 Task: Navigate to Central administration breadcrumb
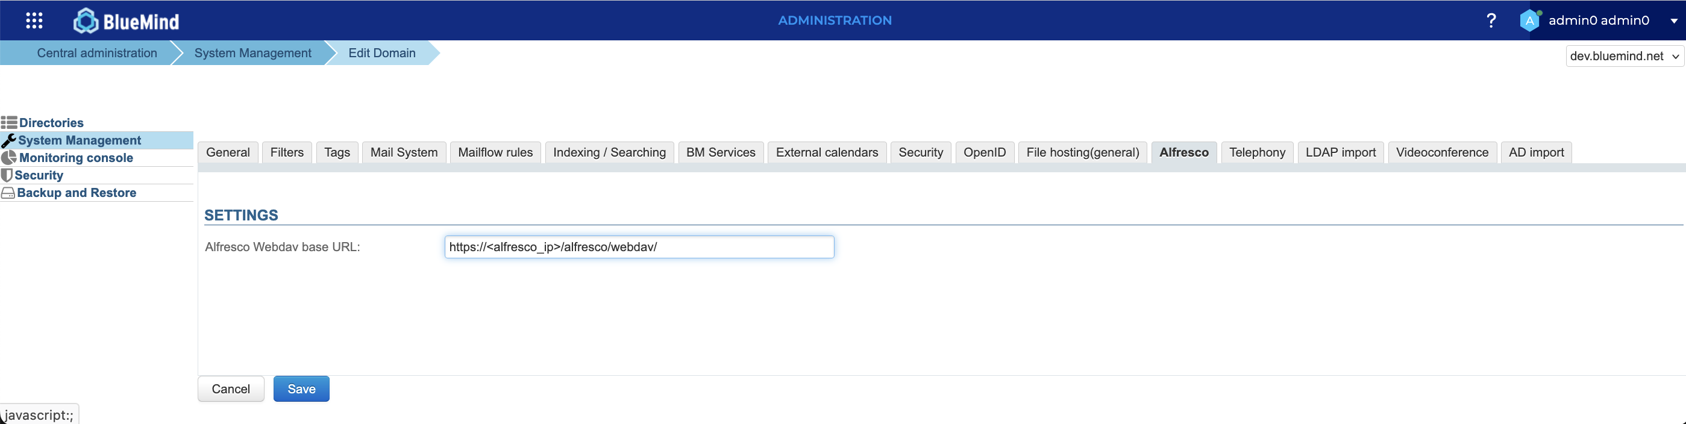pos(97,53)
